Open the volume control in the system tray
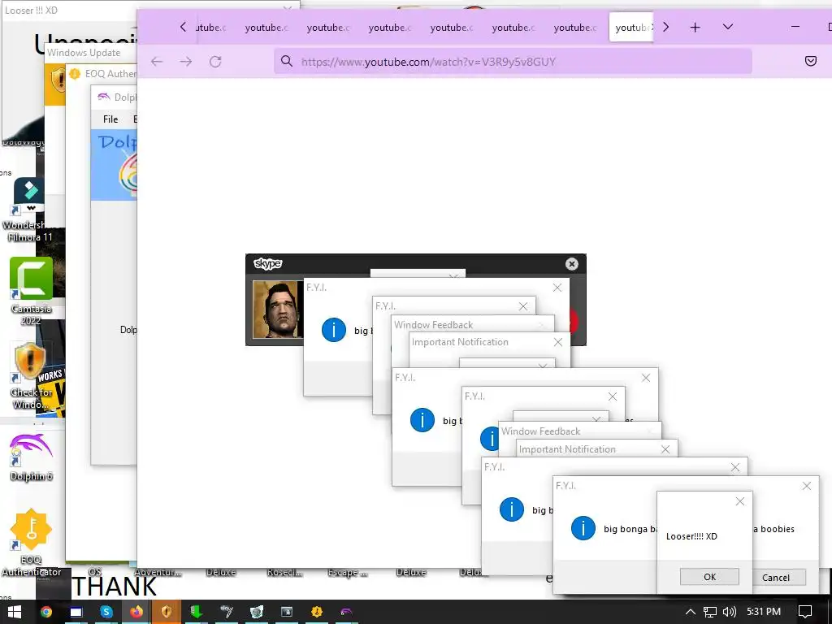 pos(729,612)
